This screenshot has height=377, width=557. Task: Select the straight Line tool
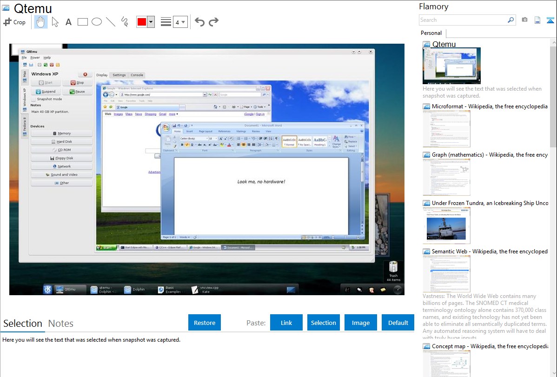pyautogui.click(x=111, y=22)
